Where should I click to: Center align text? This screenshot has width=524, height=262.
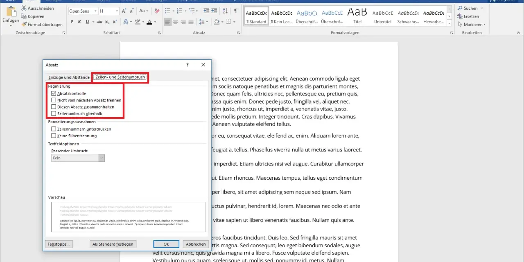pyautogui.click(x=176, y=22)
